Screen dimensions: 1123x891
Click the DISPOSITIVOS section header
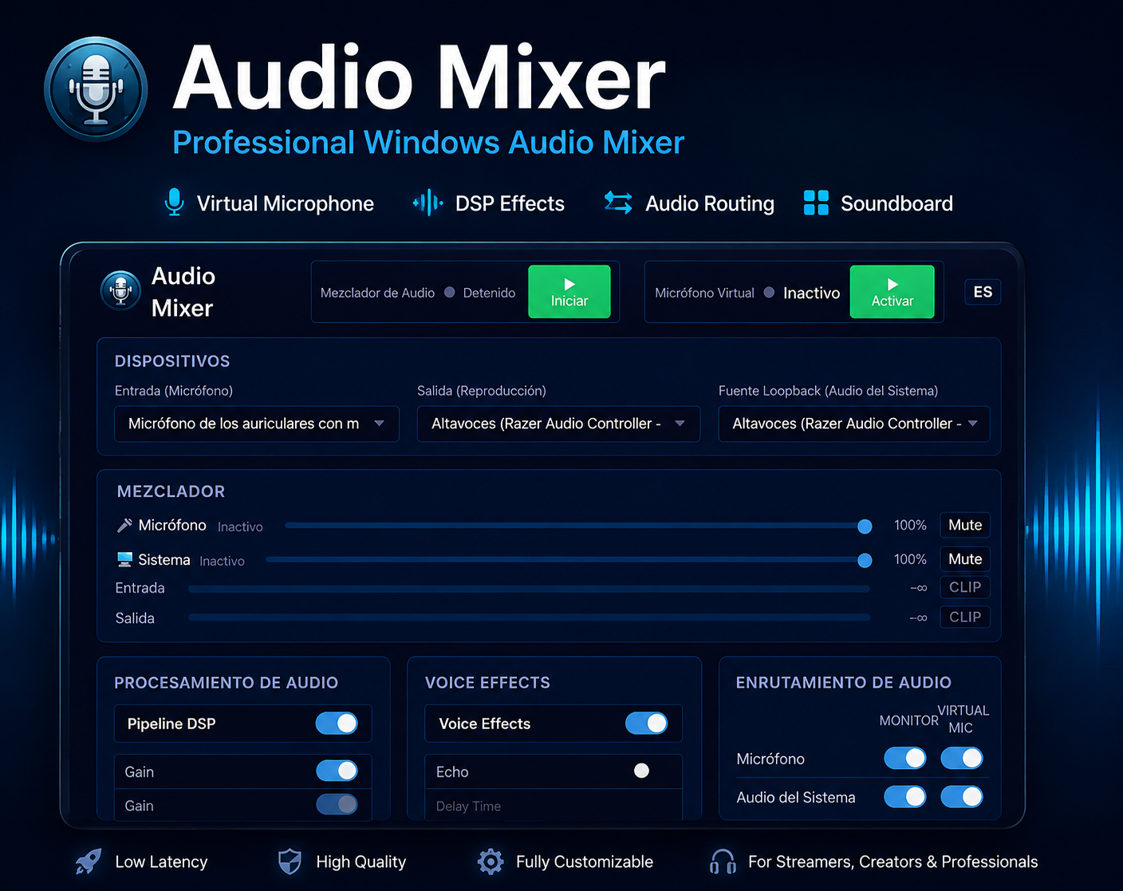(172, 361)
